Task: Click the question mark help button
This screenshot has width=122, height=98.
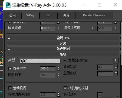Action: (116, 60)
